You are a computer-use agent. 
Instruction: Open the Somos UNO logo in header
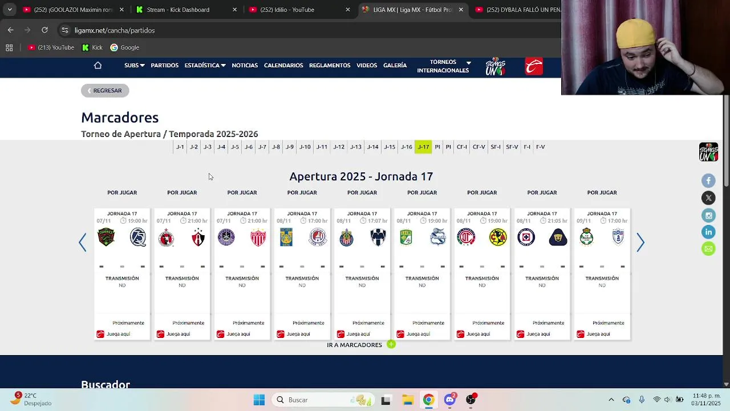click(x=495, y=66)
